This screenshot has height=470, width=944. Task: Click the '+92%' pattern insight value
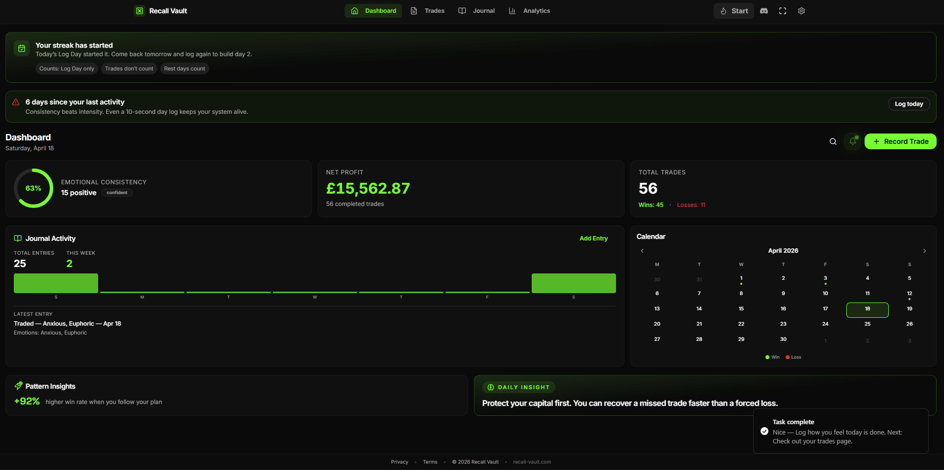coord(27,401)
